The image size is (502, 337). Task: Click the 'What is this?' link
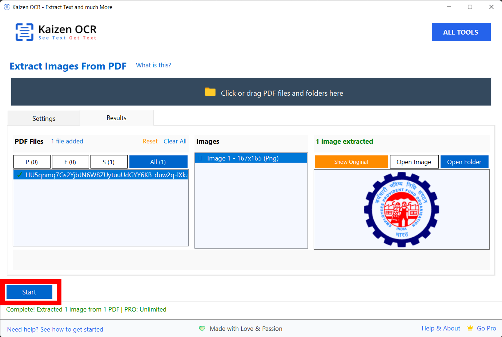[153, 65]
